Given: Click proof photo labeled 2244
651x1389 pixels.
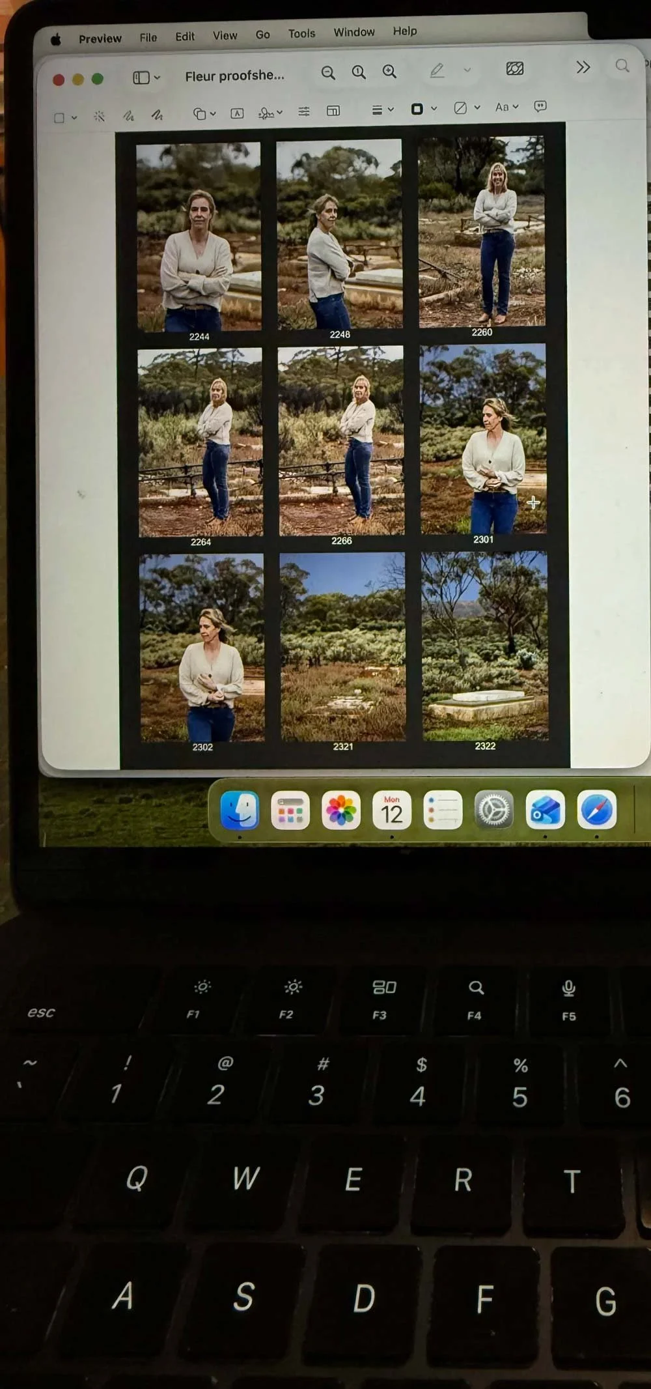Looking at the screenshot, I should point(199,236).
